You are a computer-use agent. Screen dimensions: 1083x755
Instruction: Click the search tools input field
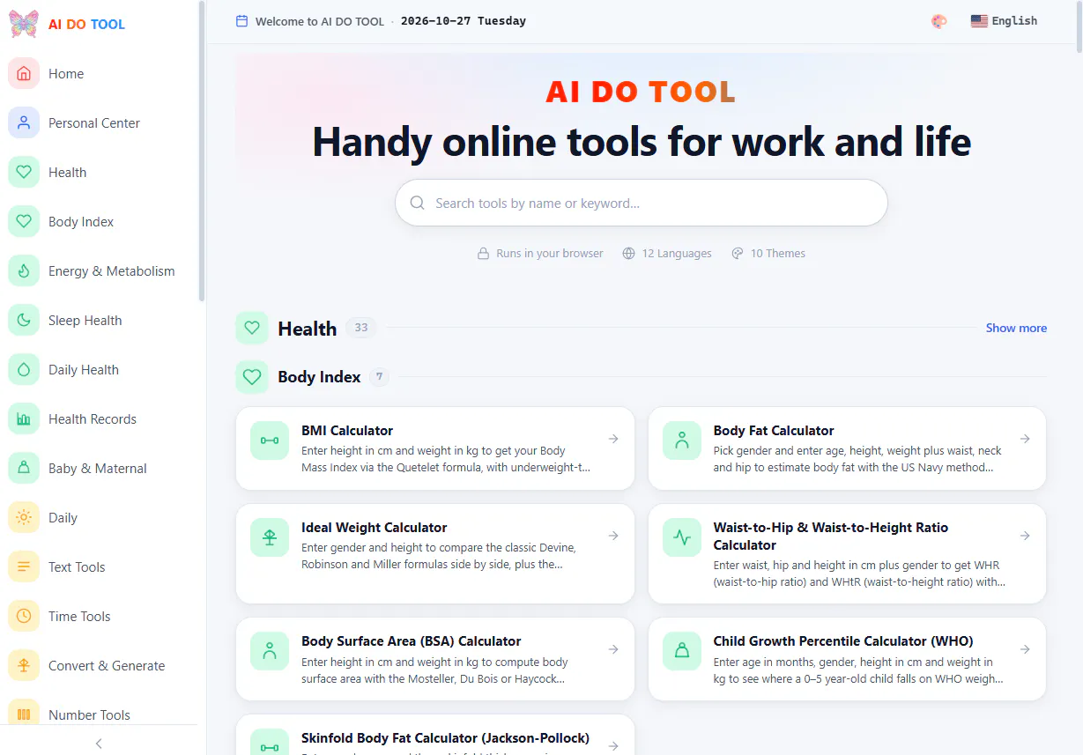point(641,204)
